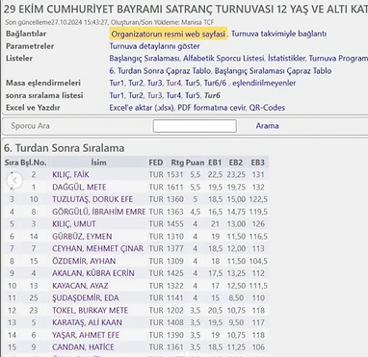Click rating 1531 in KILIÇ, FAİK row
The width and height of the screenshot is (368, 357).
[x=175, y=175]
